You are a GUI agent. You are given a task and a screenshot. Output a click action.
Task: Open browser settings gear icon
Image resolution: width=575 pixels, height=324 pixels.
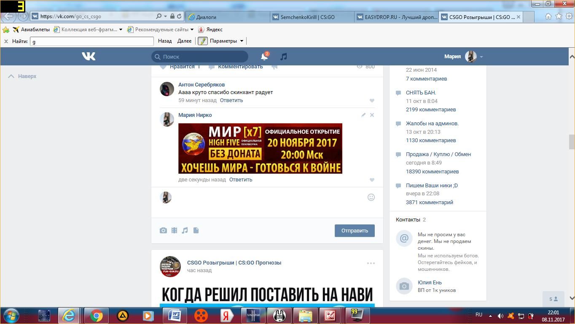click(569, 16)
